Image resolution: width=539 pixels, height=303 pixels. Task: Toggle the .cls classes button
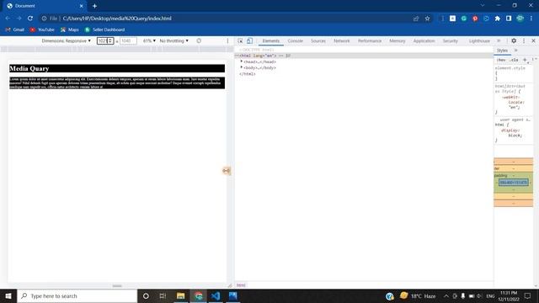(514, 60)
